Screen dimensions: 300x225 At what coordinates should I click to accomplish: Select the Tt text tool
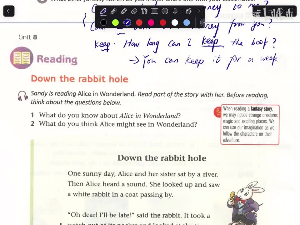[x=144, y=11]
